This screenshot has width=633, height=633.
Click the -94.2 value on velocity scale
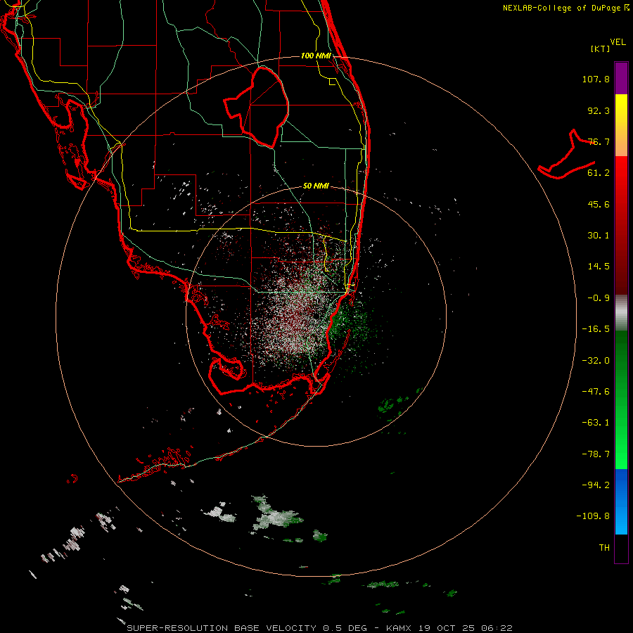coord(596,485)
